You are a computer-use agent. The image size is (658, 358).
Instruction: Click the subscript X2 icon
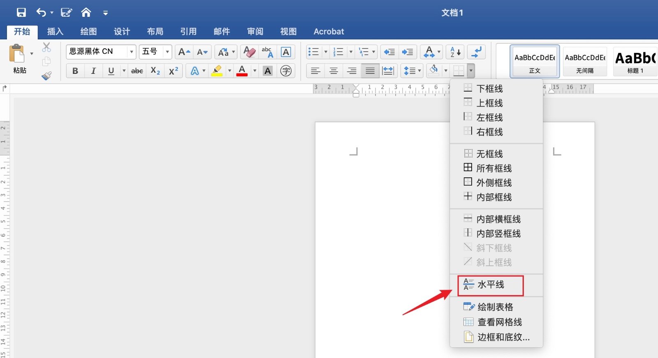155,71
